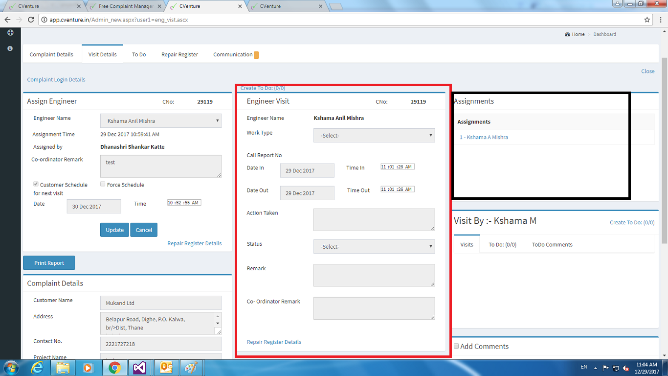Open Engineer Name dropdown Kshama Anil Mishra
The width and height of the screenshot is (668, 376).
coord(161,121)
